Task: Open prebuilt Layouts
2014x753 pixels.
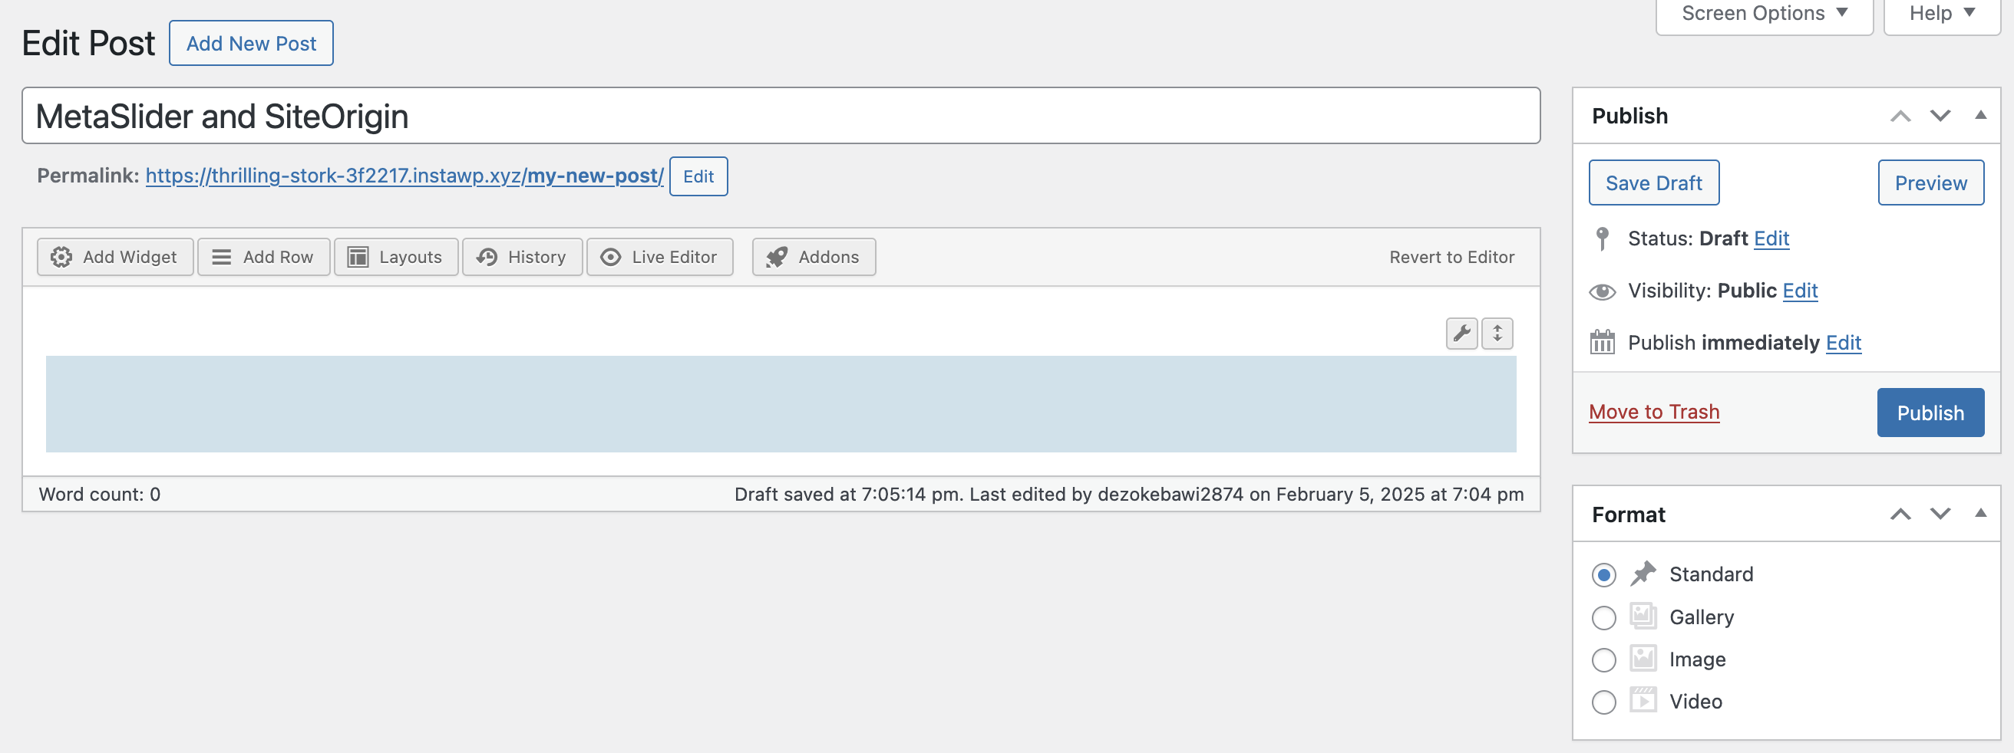Action: pyautogui.click(x=395, y=257)
